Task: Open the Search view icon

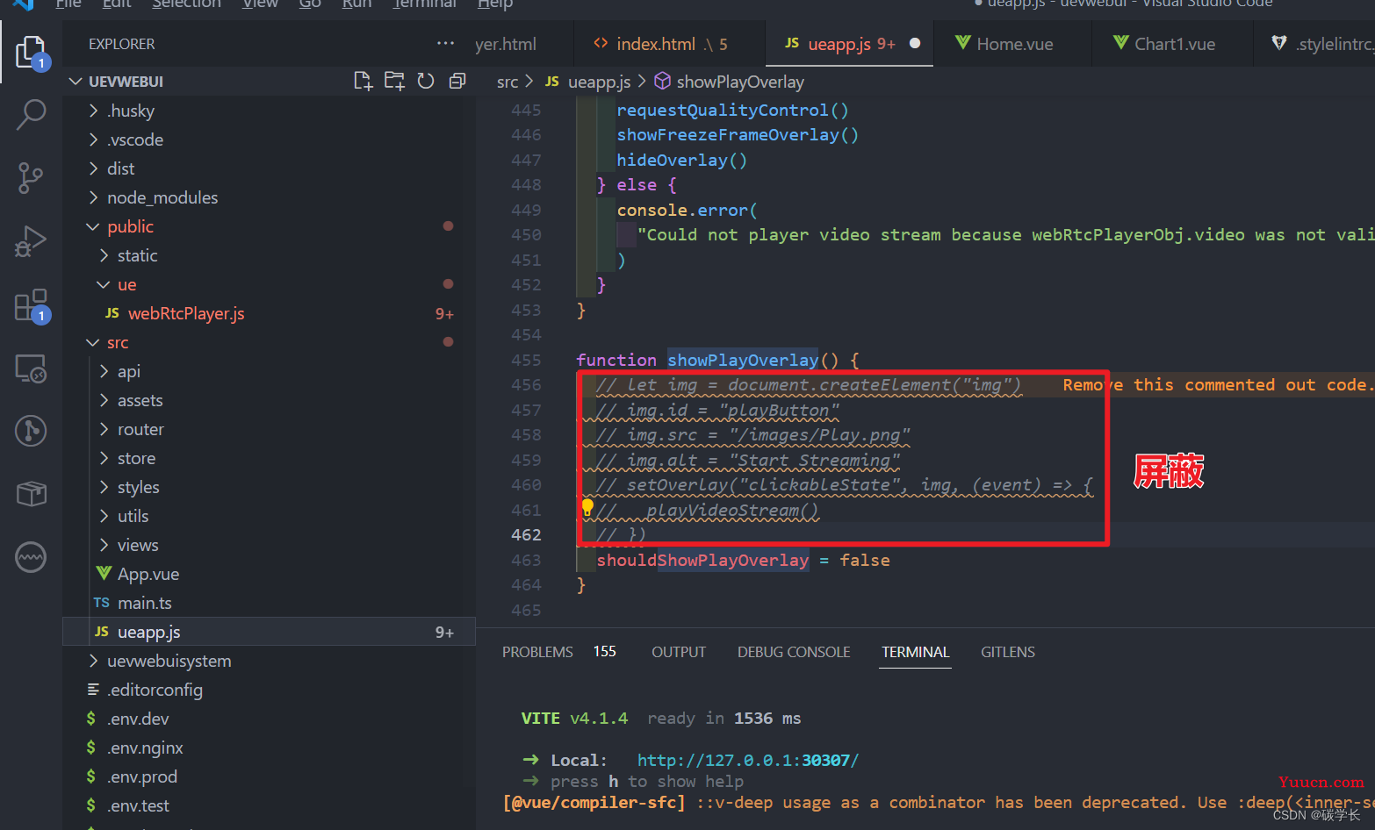Action: coord(32,114)
